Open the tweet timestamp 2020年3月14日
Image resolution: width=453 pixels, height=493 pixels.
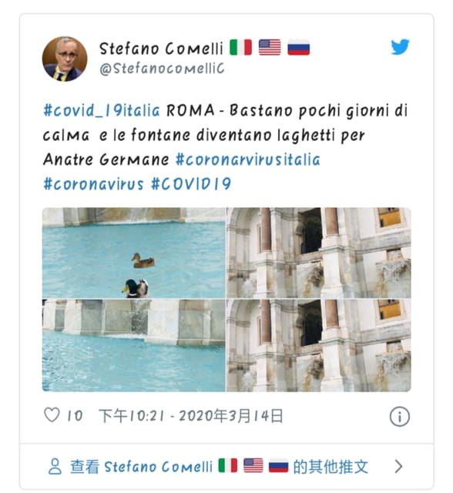231,416
